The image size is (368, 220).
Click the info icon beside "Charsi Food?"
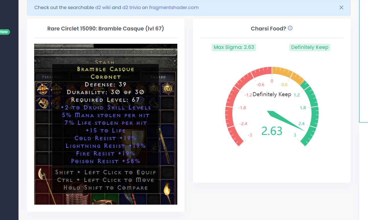(x=290, y=28)
